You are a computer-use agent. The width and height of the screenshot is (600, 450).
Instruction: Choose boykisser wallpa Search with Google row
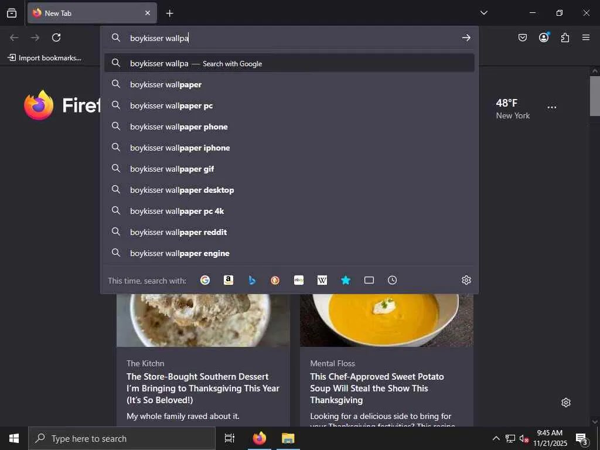click(x=289, y=63)
